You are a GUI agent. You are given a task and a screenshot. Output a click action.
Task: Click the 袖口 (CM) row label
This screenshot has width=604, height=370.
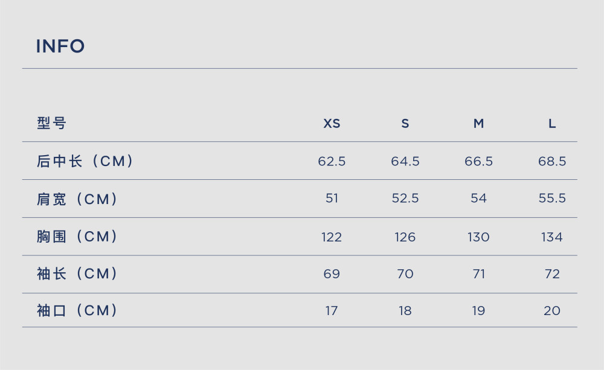77,310
